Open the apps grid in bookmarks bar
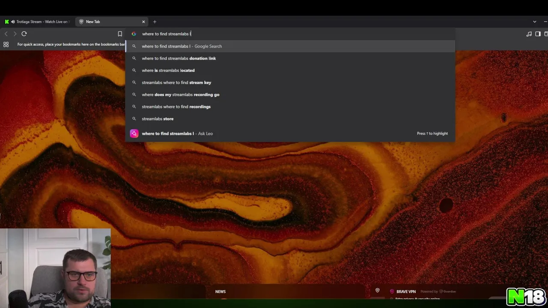 point(6,44)
